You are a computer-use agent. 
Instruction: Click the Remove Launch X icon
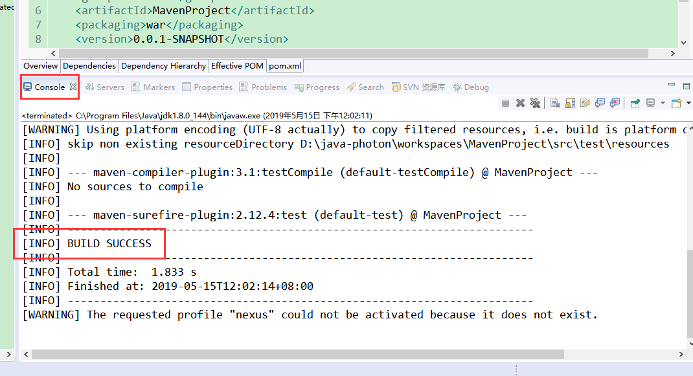coord(520,103)
